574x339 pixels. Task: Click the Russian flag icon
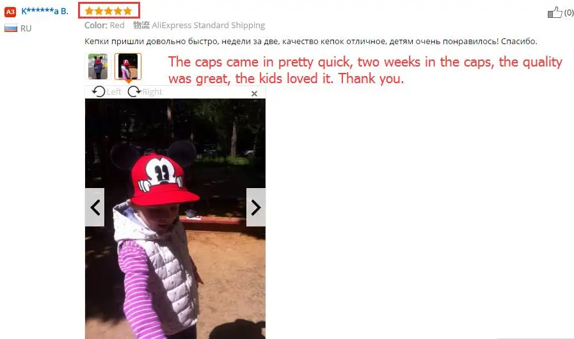click(x=11, y=28)
